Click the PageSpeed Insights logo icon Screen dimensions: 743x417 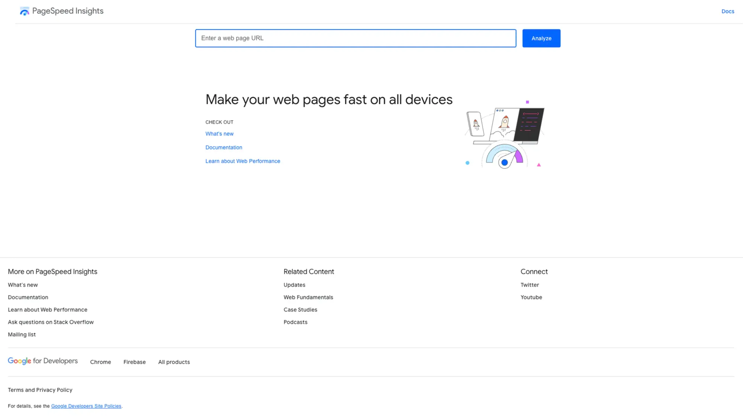pyautogui.click(x=25, y=11)
